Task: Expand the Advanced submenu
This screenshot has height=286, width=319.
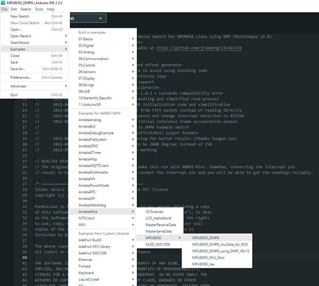Action: tap(19, 86)
